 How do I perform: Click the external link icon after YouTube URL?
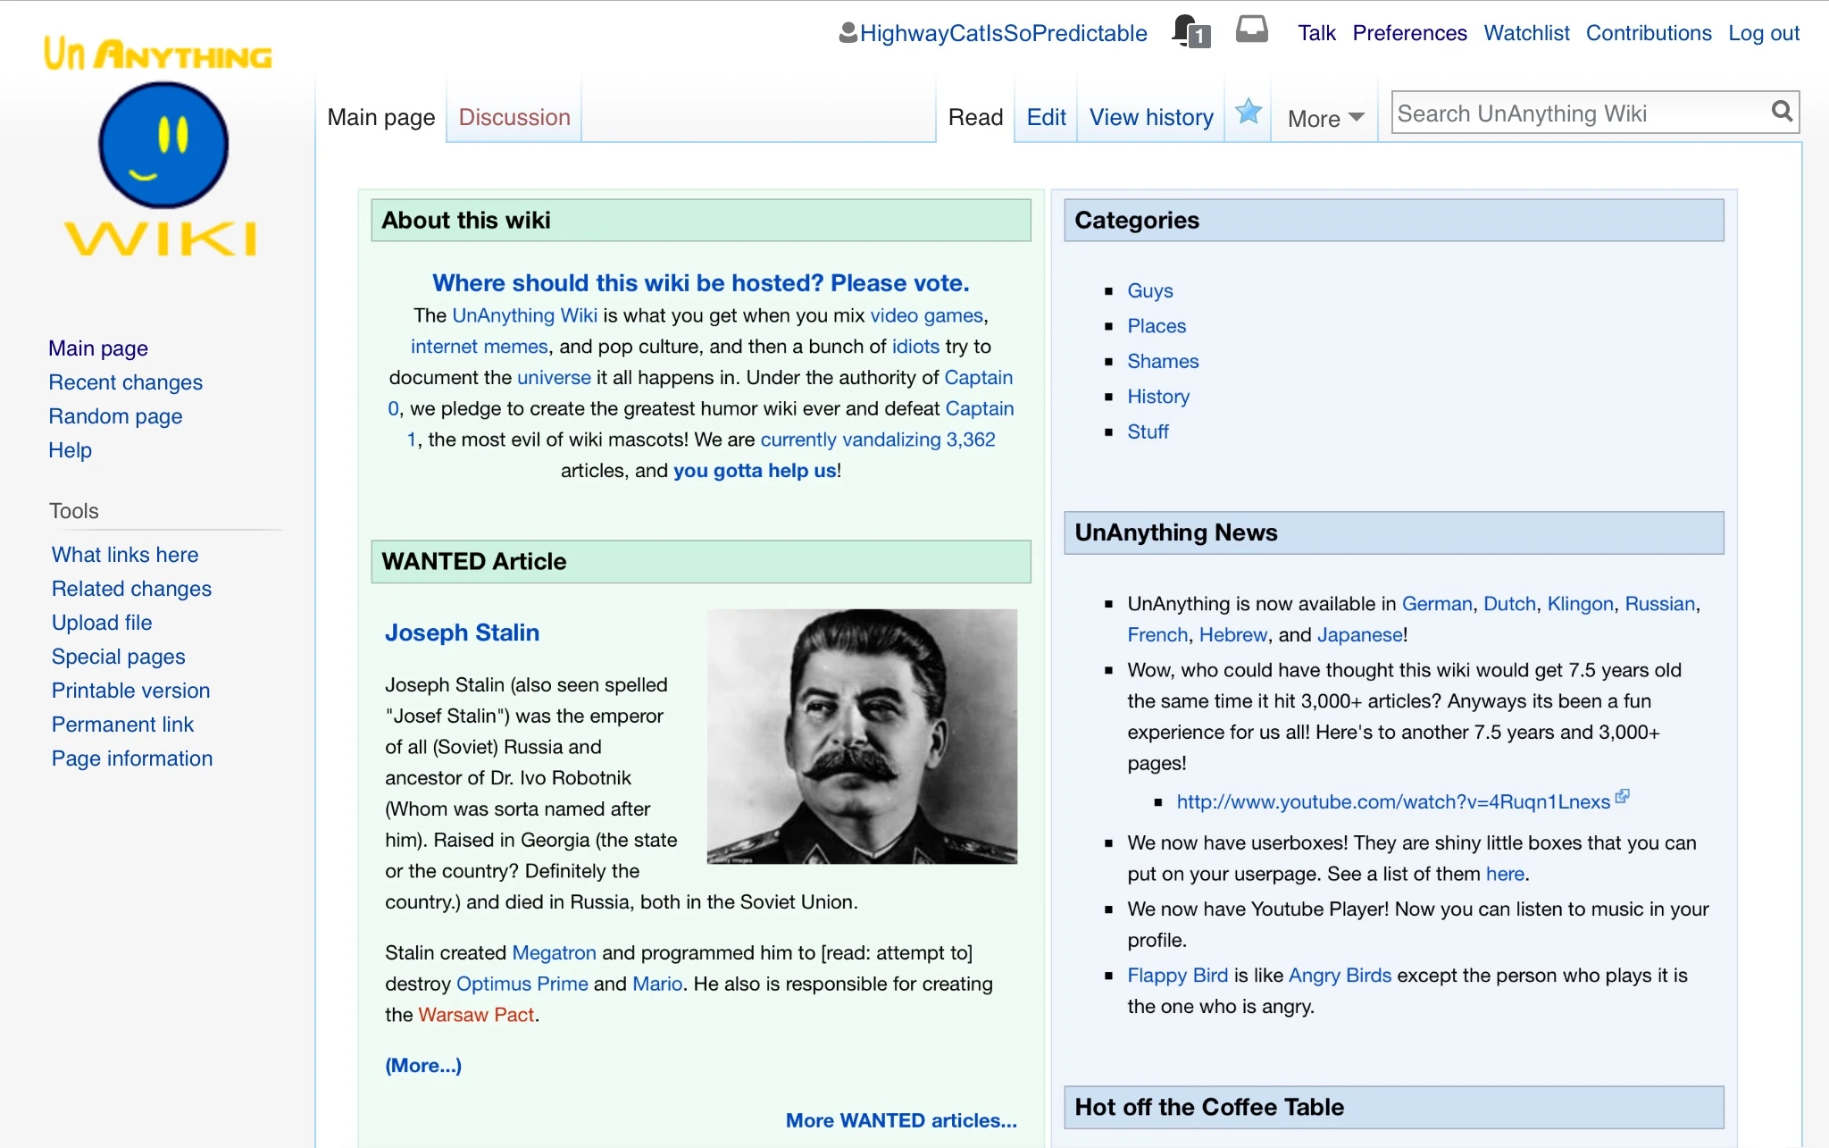pos(1623,796)
